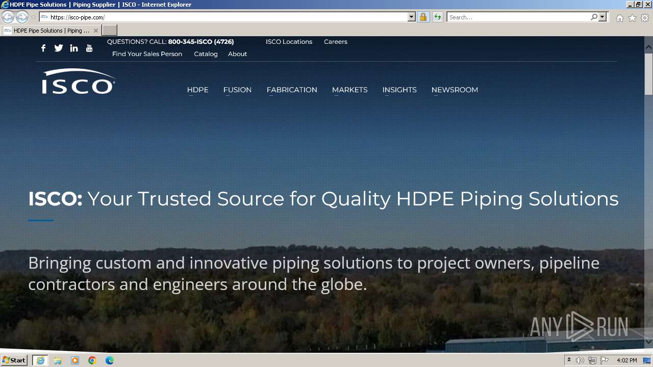Click the volume speaker tray icon
The height and width of the screenshot is (367, 653).
point(580,360)
